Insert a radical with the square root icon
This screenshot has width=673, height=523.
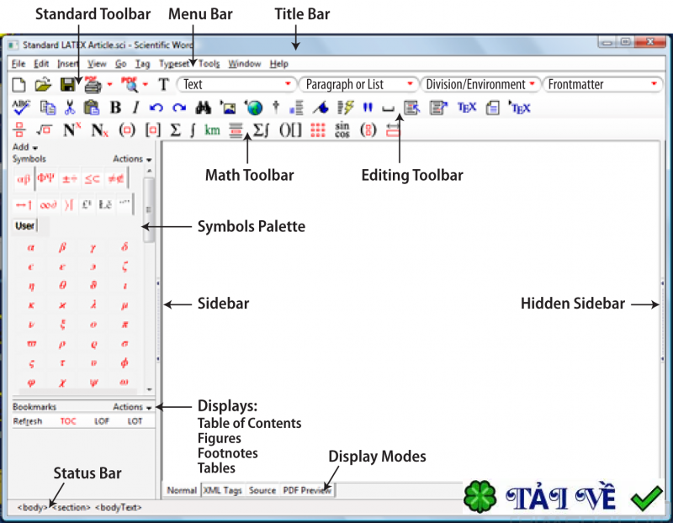44,129
